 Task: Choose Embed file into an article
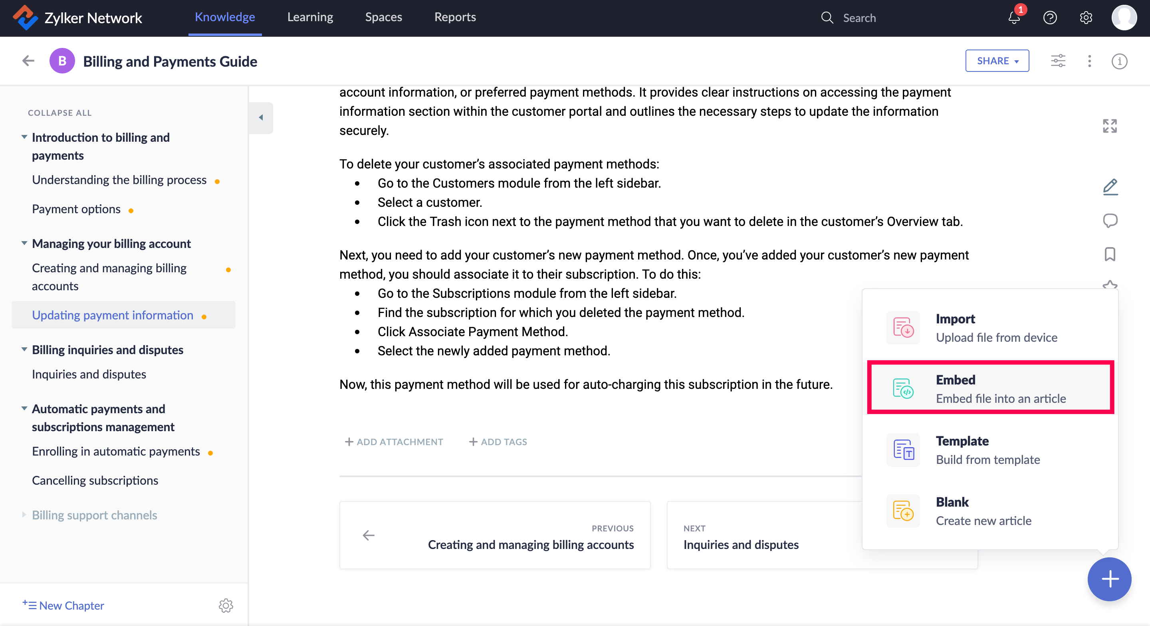coord(990,388)
